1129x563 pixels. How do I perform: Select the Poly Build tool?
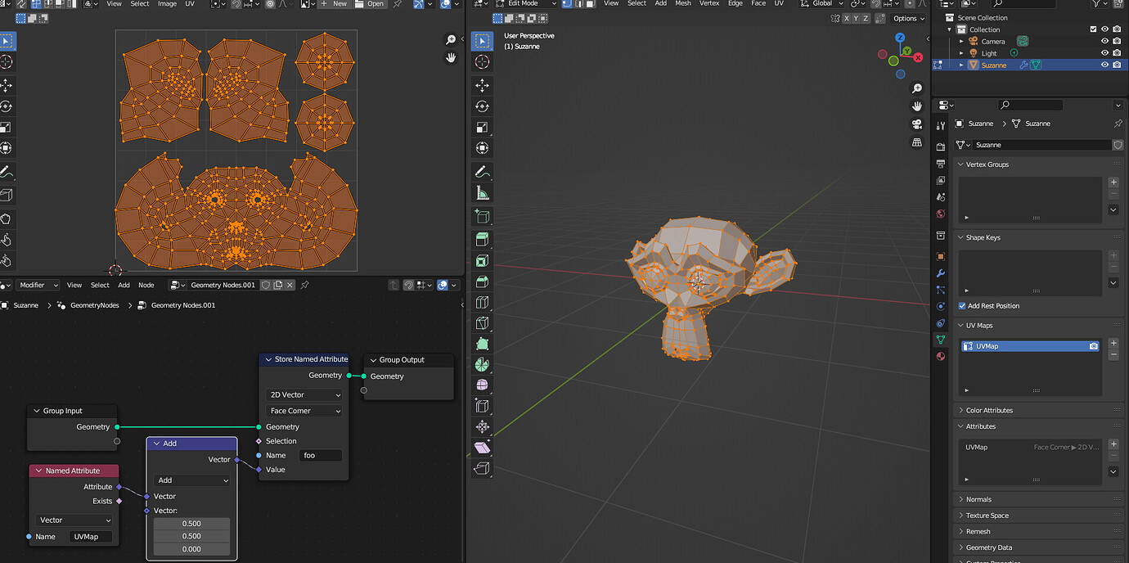click(x=482, y=344)
